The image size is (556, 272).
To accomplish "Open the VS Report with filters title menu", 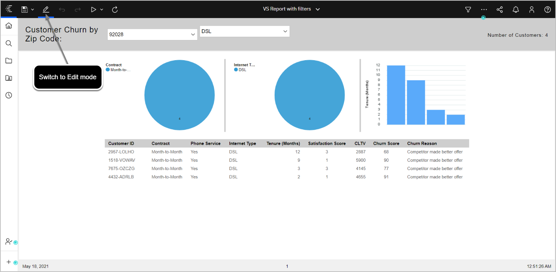I will [291, 9].
